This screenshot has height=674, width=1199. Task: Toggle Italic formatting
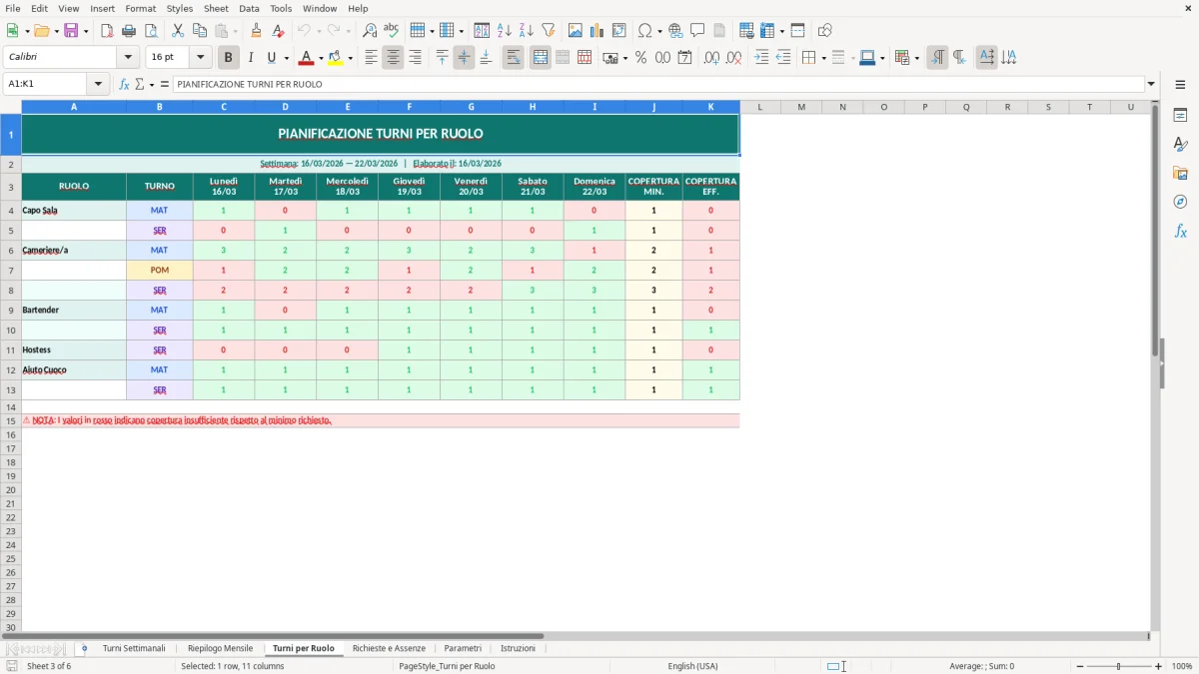[251, 58]
